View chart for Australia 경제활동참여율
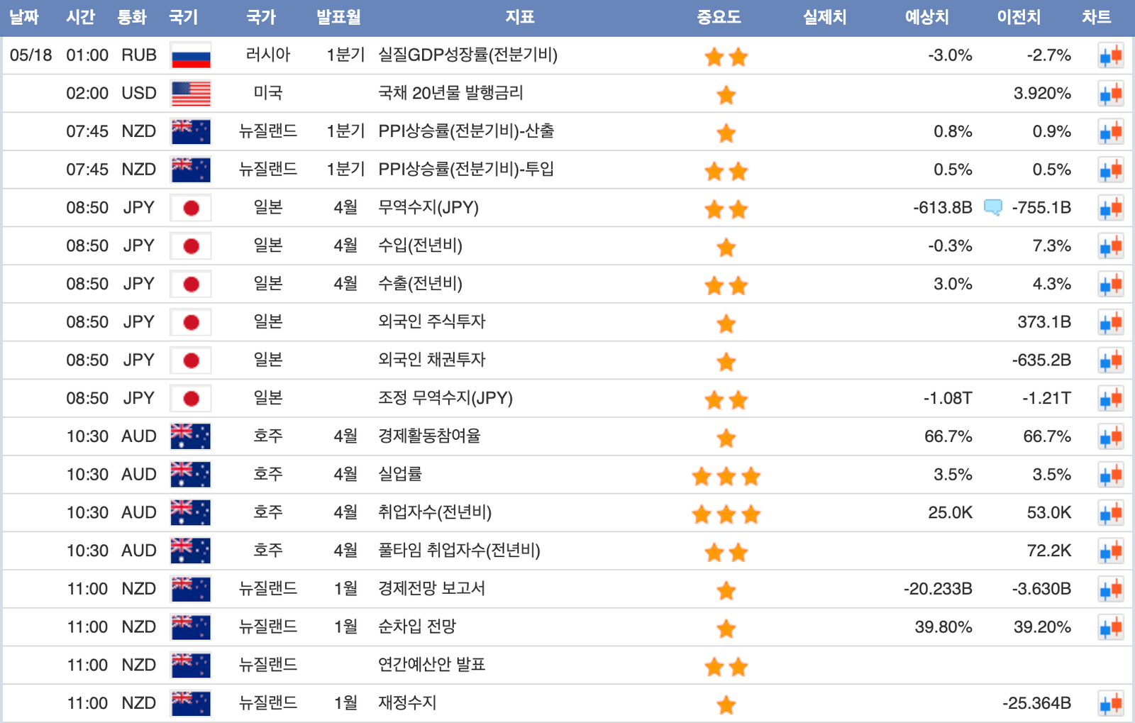The height and width of the screenshot is (723, 1135). click(x=1111, y=436)
